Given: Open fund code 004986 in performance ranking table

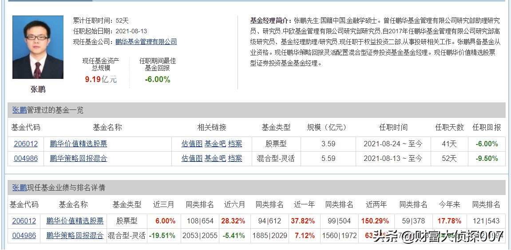Looking at the screenshot, I should (24, 235).
